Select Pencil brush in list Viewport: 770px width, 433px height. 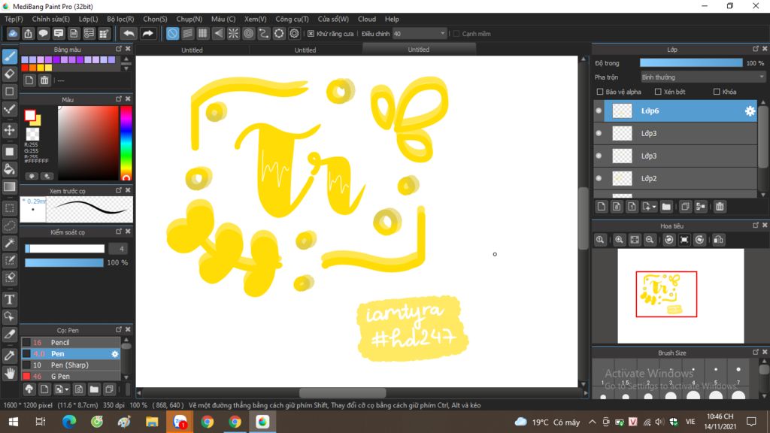coord(71,343)
